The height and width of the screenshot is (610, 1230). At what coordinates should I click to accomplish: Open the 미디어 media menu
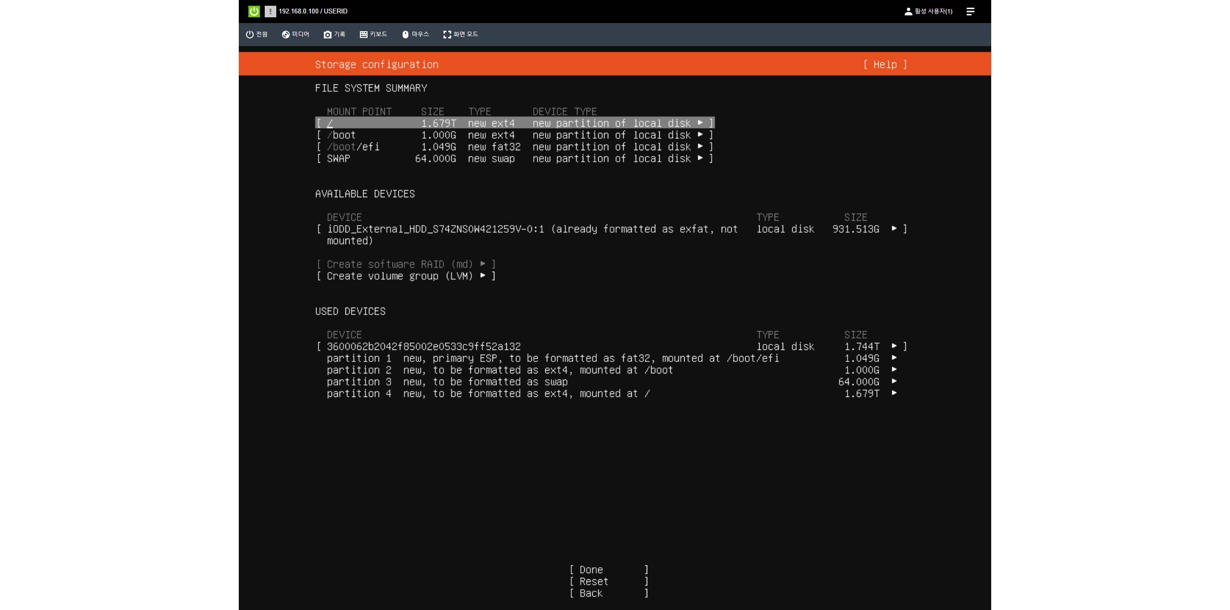click(295, 34)
